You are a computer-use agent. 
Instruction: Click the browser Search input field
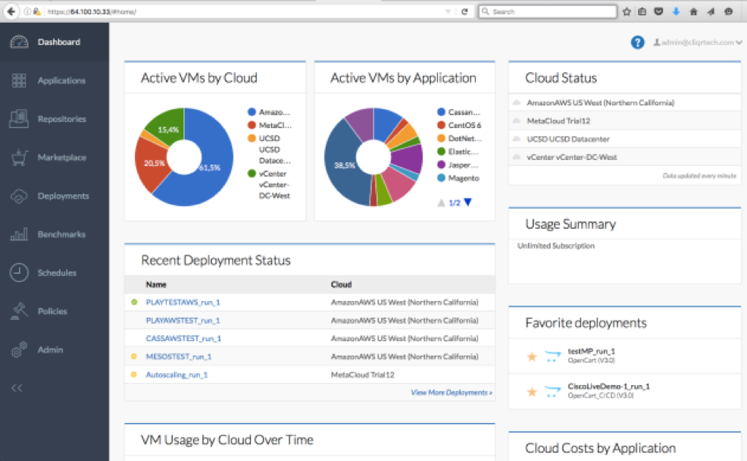point(548,11)
